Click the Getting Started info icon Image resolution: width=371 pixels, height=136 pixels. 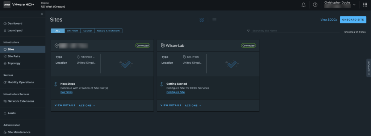(162, 84)
